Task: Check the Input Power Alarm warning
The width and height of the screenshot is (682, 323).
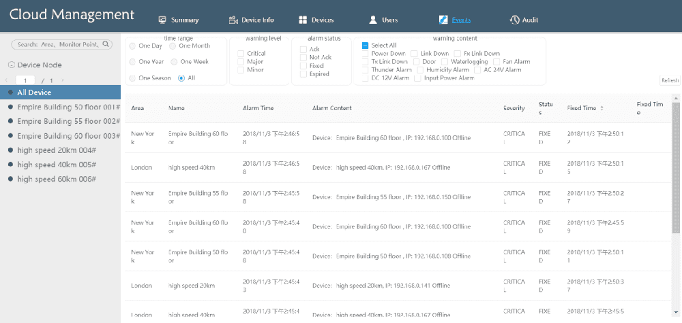Action: [417, 78]
